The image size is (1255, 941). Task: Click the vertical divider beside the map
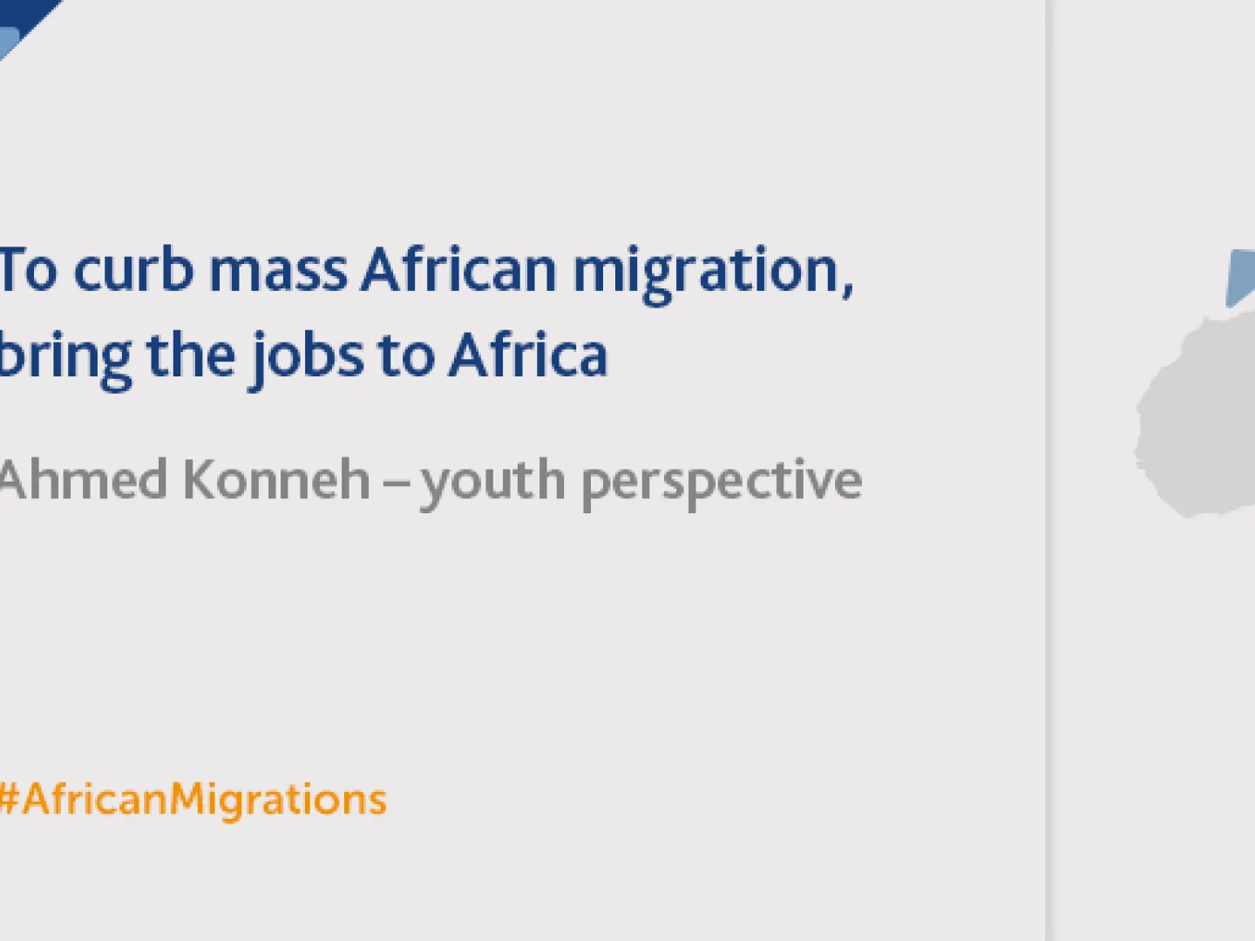click(x=1047, y=470)
